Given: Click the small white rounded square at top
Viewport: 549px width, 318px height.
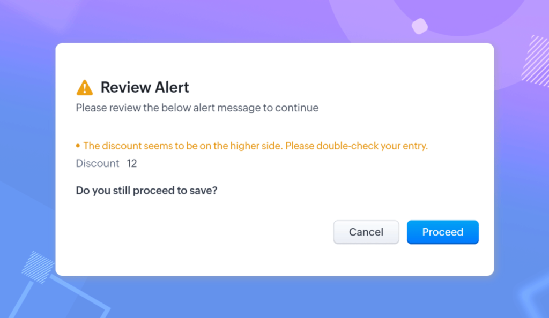Looking at the screenshot, I should 419,25.
